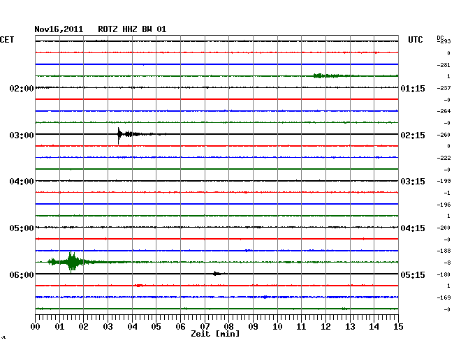The width and height of the screenshot is (454, 345).
Task: Click the large green seismic event before 06:00
Action: 71,262
